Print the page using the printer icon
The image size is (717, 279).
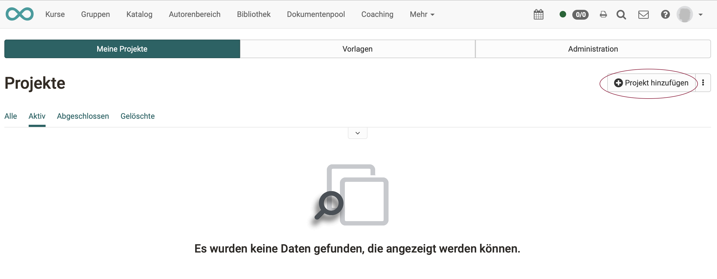click(x=603, y=14)
